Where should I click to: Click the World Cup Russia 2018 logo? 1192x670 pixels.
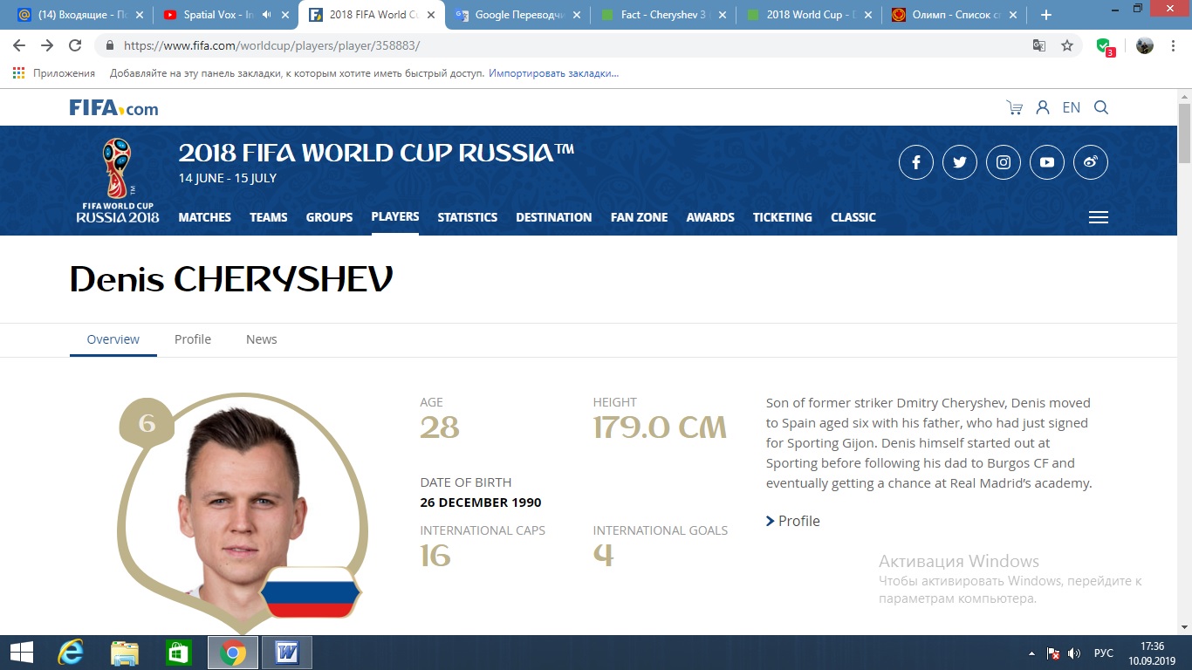click(x=117, y=181)
